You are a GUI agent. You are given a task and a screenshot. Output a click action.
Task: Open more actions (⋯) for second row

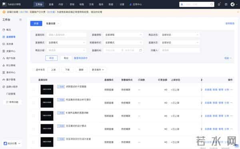click(232, 103)
